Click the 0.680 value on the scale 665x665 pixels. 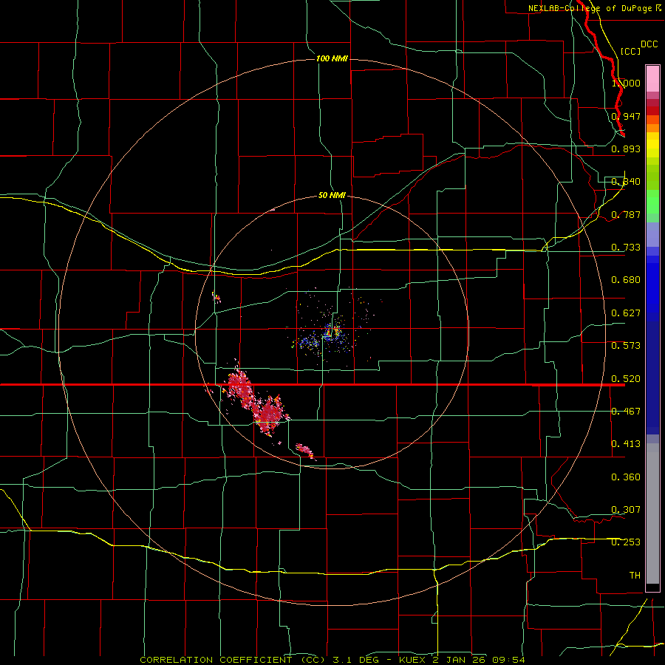pyautogui.click(x=626, y=280)
